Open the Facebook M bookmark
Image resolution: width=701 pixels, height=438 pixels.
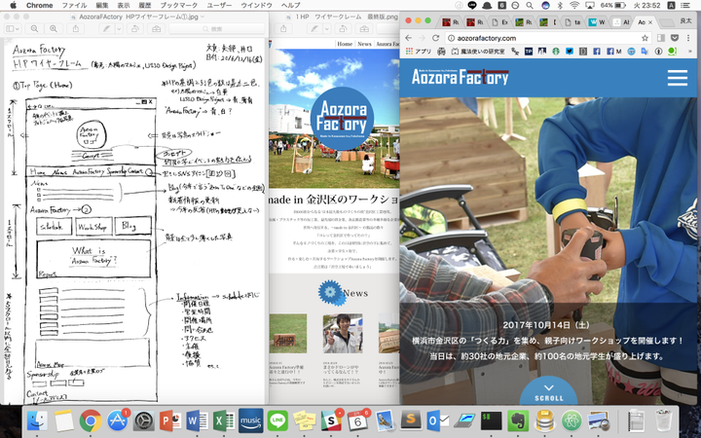click(x=613, y=52)
